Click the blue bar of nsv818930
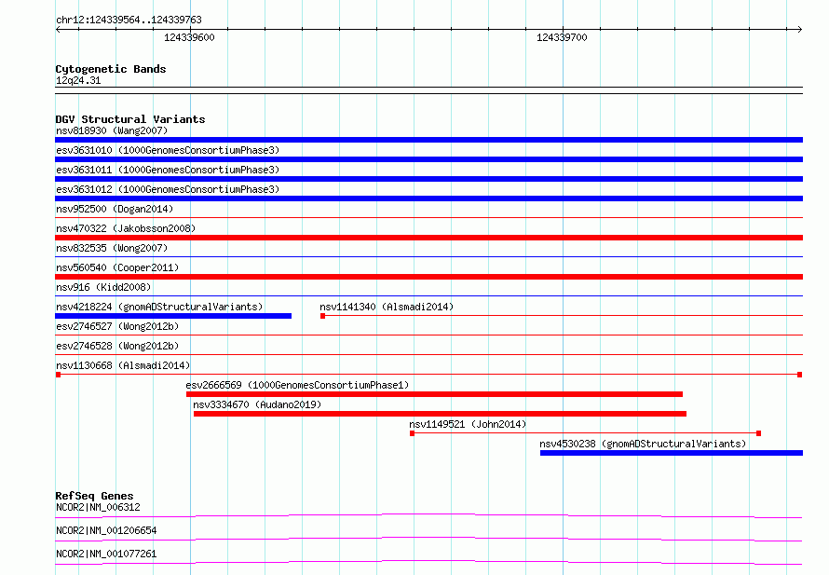This screenshot has width=829, height=575. [x=428, y=140]
